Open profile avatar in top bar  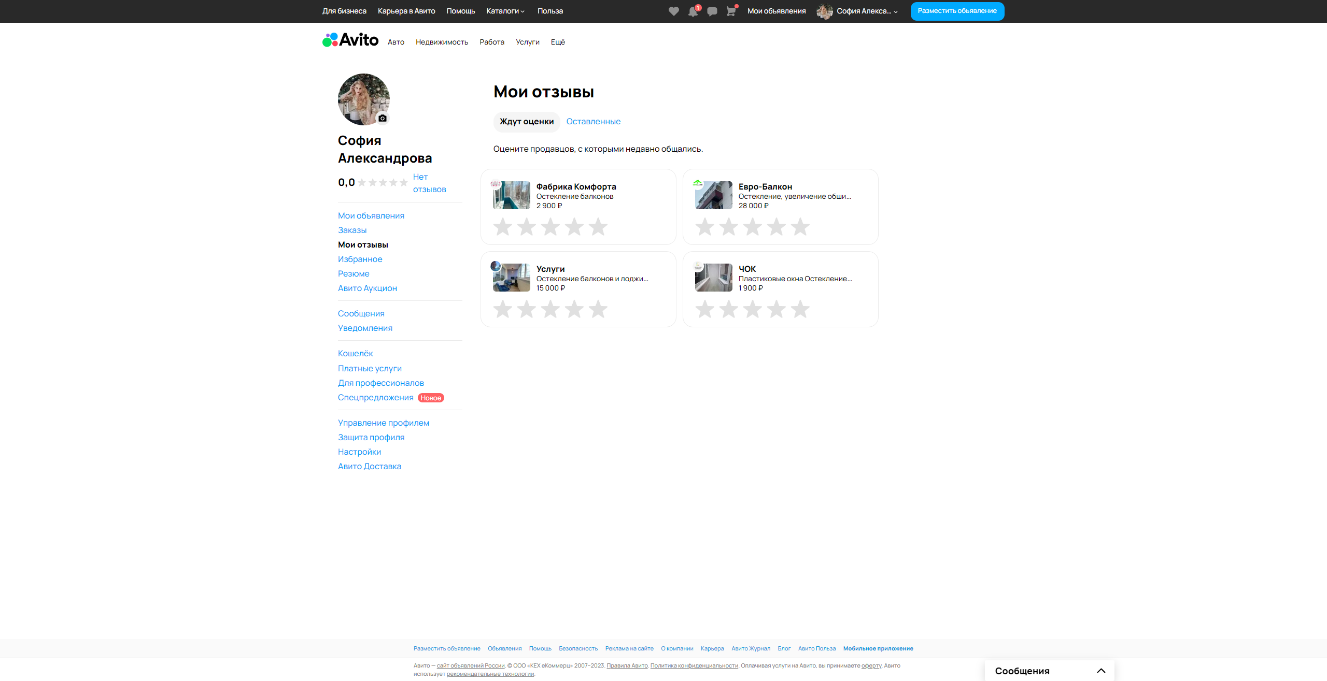pos(824,11)
